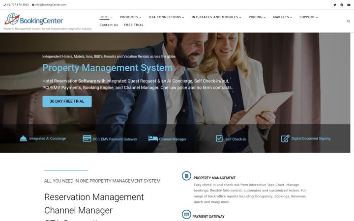
Task: Open the Home menu item
Action: [x=104, y=17]
